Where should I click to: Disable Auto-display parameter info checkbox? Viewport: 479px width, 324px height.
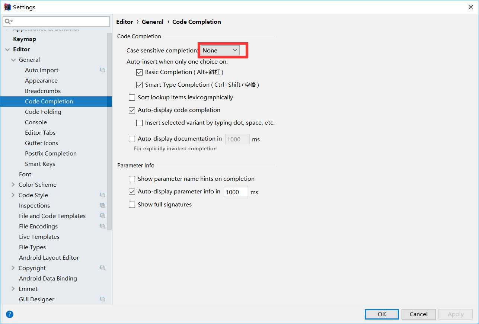[x=132, y=192]
